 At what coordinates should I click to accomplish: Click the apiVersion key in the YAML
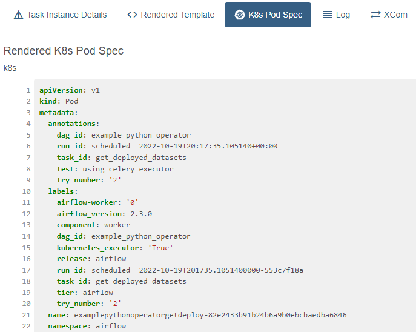click(61, 90)
